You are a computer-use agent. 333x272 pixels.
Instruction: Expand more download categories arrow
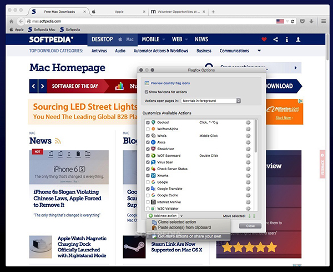259,51
